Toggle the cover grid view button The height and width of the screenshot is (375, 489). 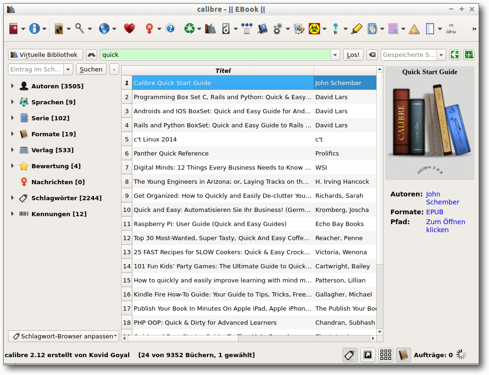385,355
